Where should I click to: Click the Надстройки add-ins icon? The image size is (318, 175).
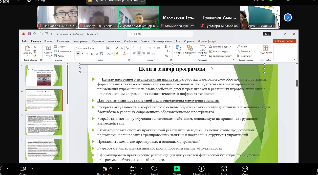[x=265, y=49]
